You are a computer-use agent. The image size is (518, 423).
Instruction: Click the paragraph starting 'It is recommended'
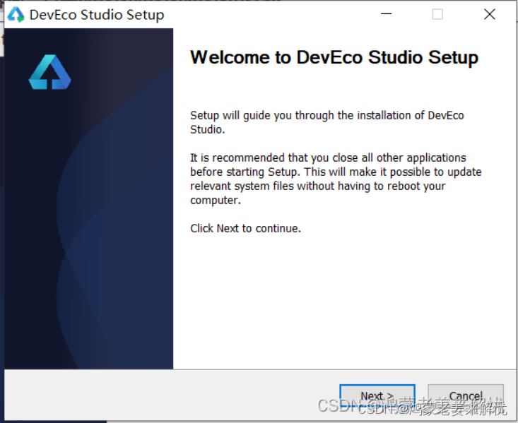[x=336, y=179]
